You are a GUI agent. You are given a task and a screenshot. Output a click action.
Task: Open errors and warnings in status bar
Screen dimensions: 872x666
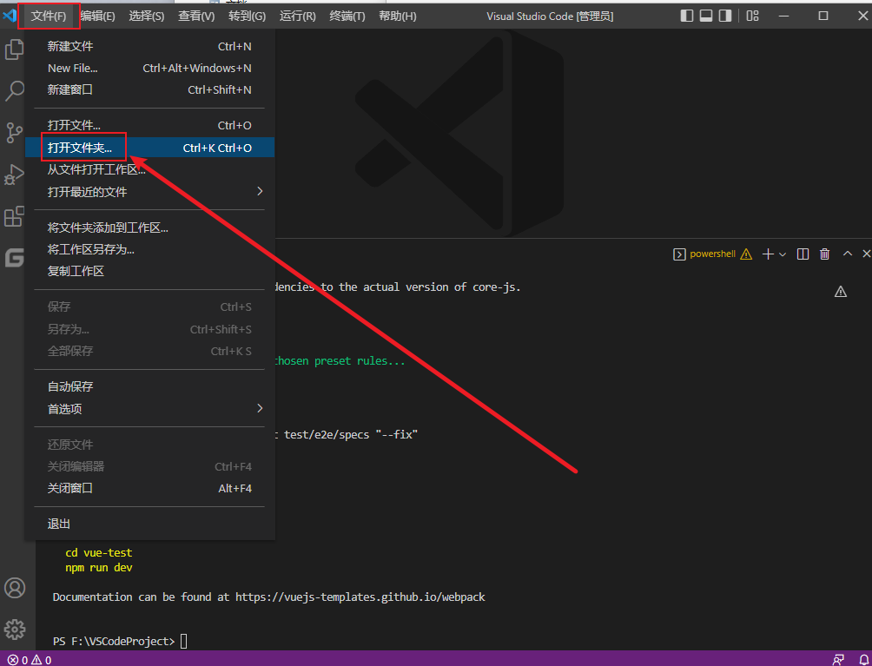(30, 660)
